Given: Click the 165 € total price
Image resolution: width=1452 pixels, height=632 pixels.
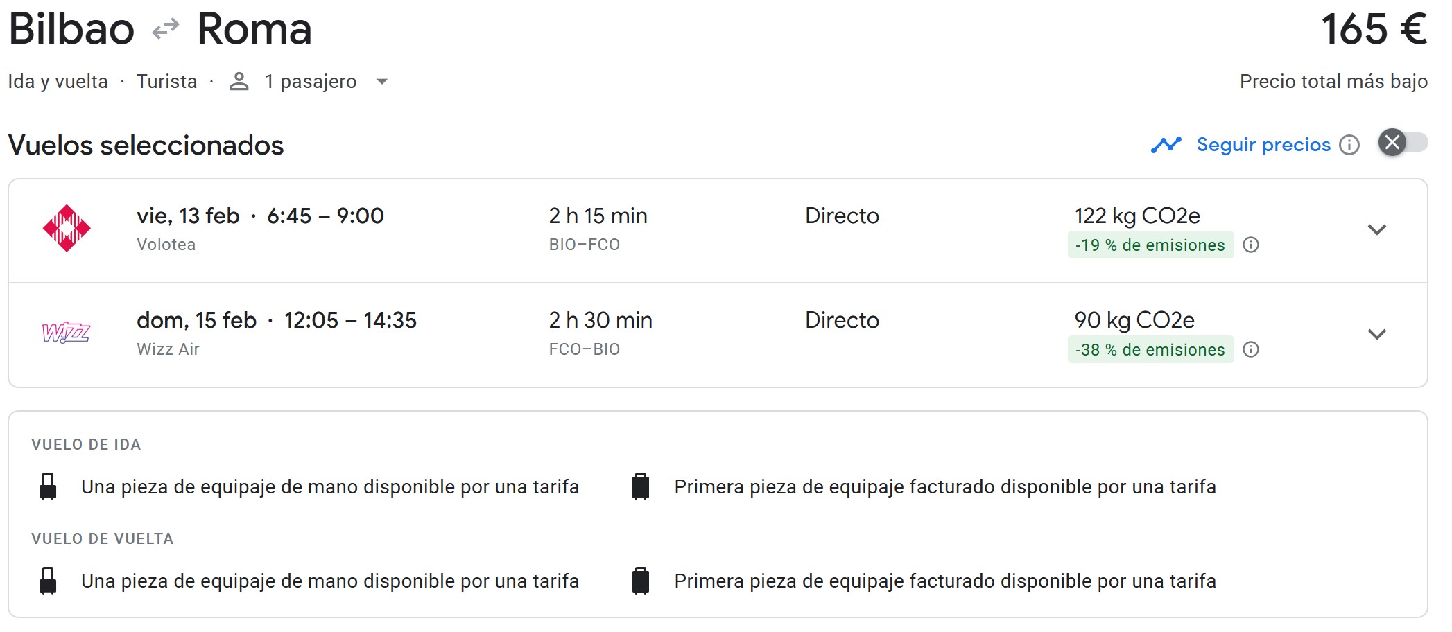Looking at the screenshot, I should click(1373, 30).
